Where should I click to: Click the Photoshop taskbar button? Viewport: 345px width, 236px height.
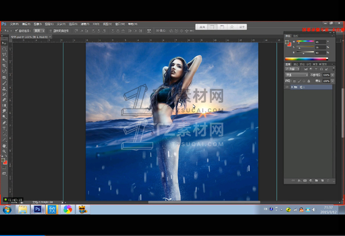coord(38,209)
